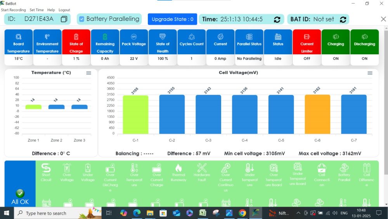388x219 pixels.
Task: Click the Current Limiter icon
Action: (307, 37)
